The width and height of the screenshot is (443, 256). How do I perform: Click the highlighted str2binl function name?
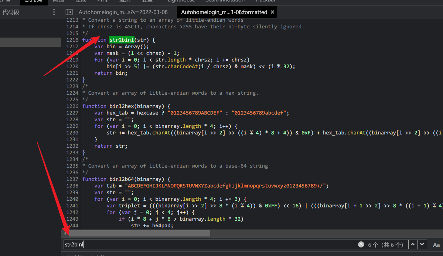(122, 40)
